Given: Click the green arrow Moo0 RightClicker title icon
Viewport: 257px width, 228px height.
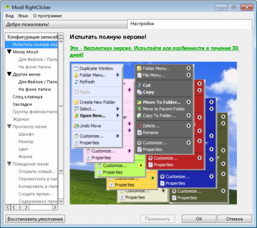Looking at the screenshot, I should tap(7, 7).
